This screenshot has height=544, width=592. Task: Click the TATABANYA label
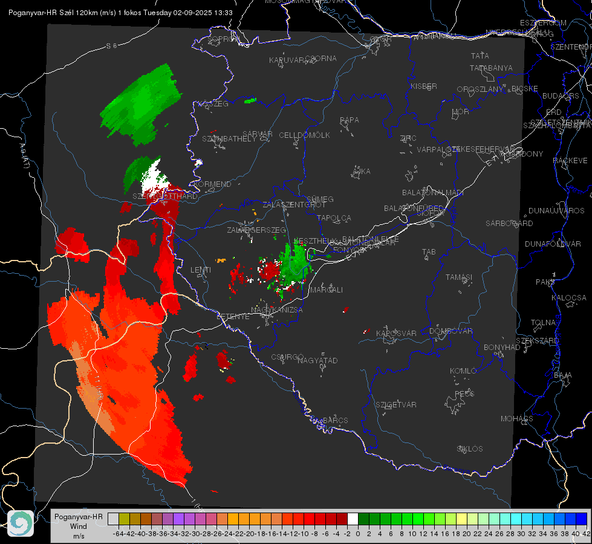pyautogui.click(x=491, y=68)
